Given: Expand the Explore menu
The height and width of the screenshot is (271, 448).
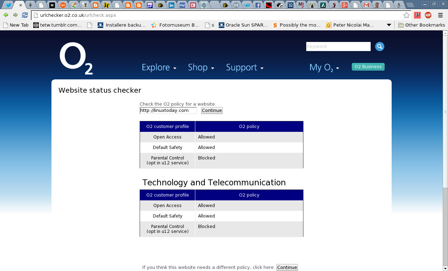Looking at the screenshot, I should (x=159, y=67).
